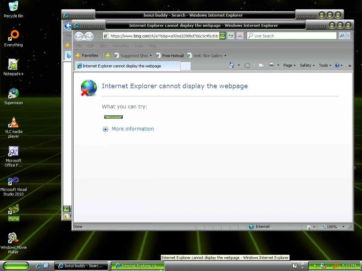Open the Print dropdown arrow
Viewport: 362px width, 271px height.
click(x=278, y=65)
